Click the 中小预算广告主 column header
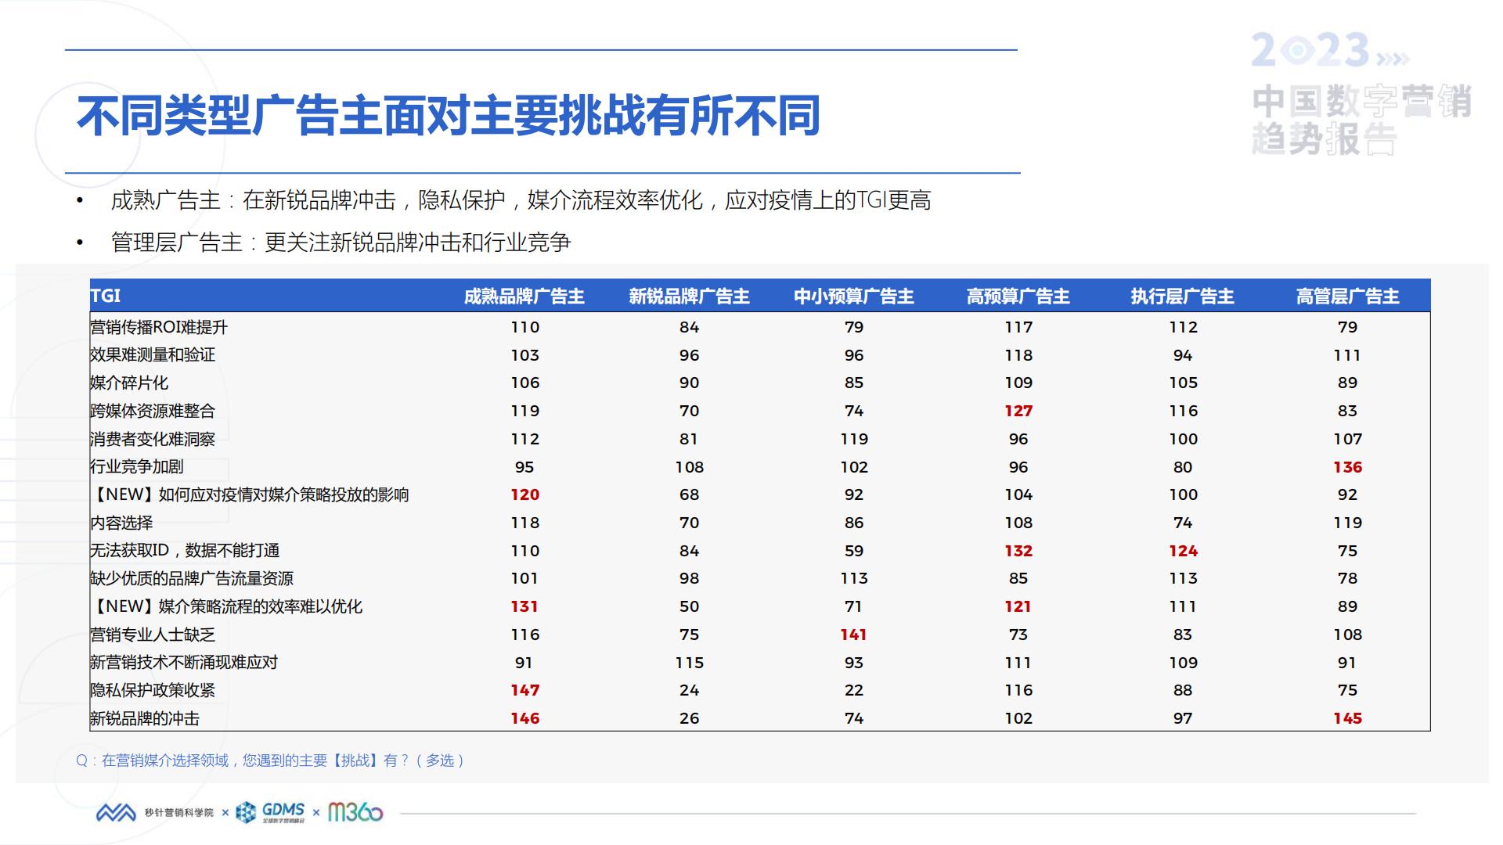Screen dimensions: 1503x845 pos(854,297)
